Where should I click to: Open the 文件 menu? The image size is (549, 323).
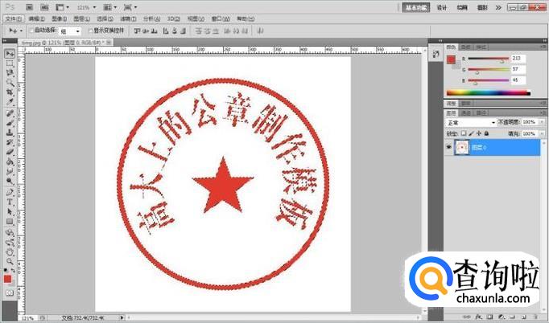coord(12,18)
